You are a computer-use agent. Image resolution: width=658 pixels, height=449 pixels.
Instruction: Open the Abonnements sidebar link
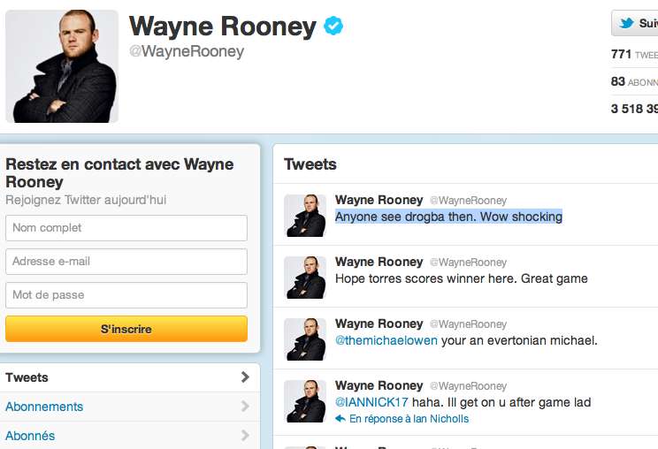tap(44, 407)
